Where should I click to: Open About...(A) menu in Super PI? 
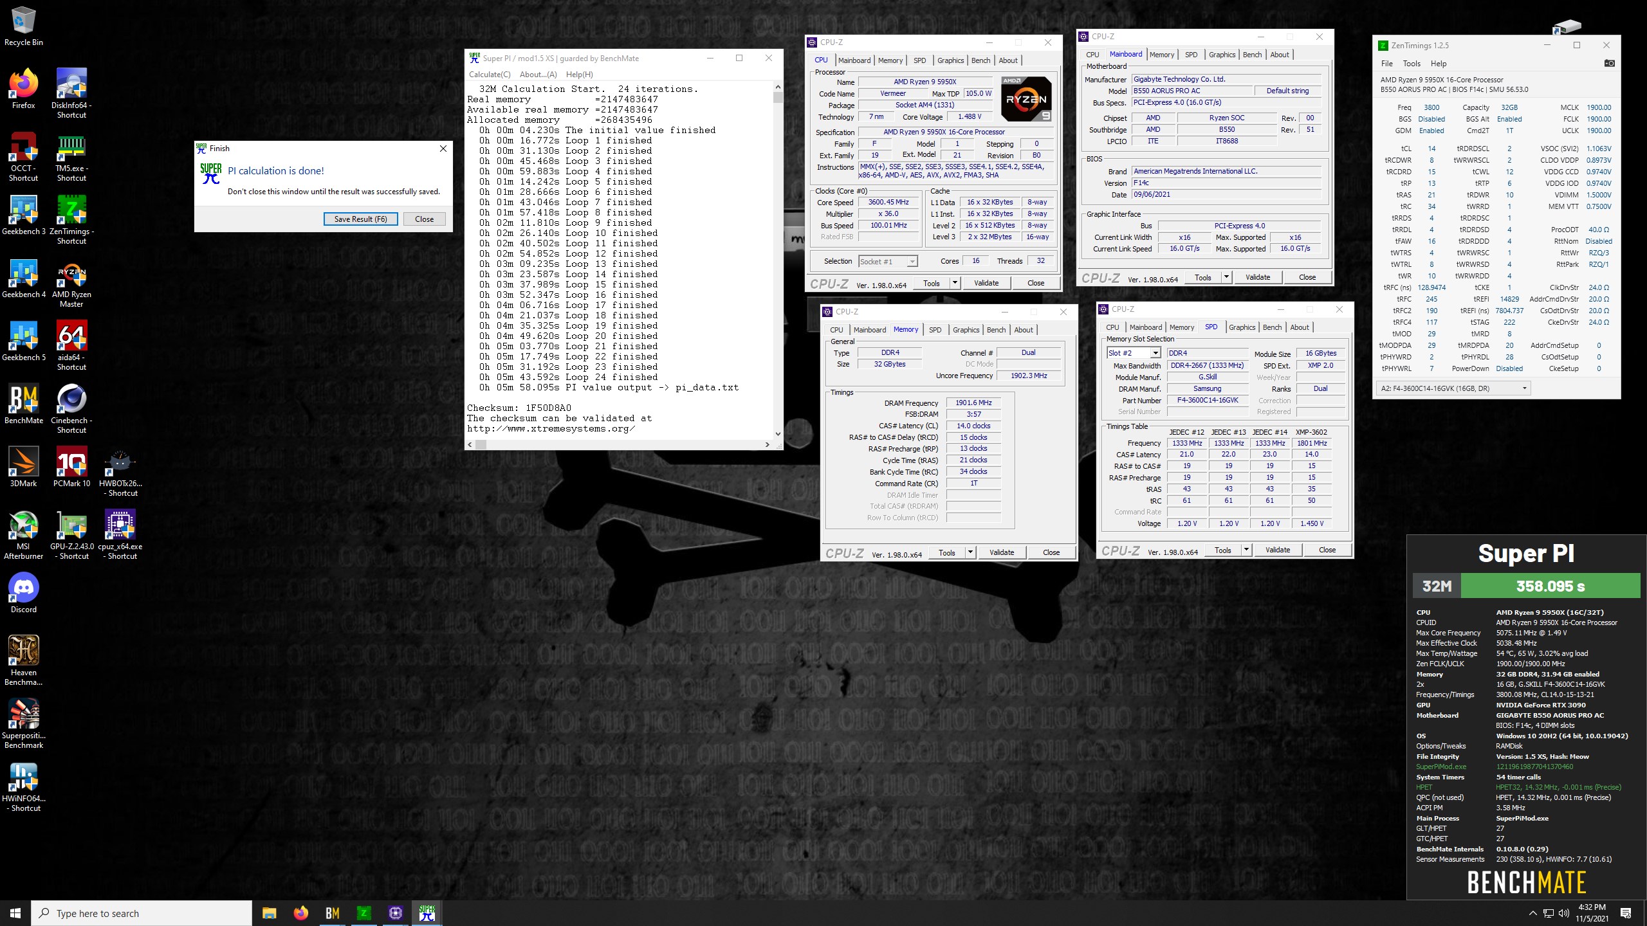click(x=538, y=75)
